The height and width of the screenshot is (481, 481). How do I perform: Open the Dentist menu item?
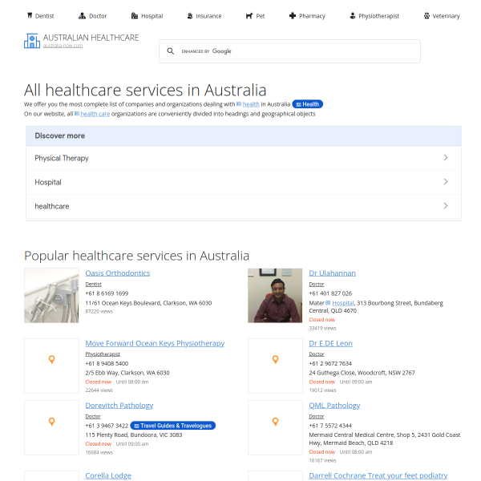click(x=41, y=16)
